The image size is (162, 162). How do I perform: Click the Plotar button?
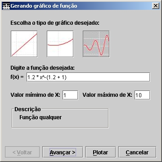point(100,152)
